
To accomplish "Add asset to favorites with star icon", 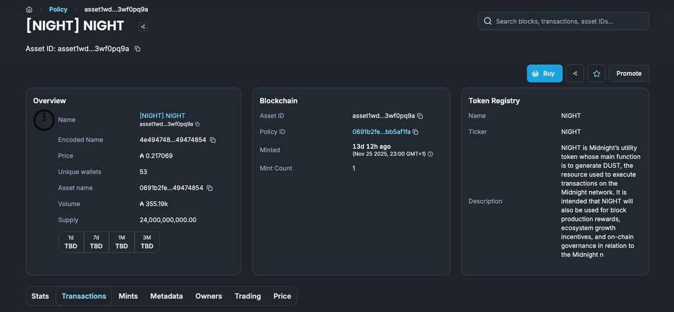I will [x=596, y=74].
